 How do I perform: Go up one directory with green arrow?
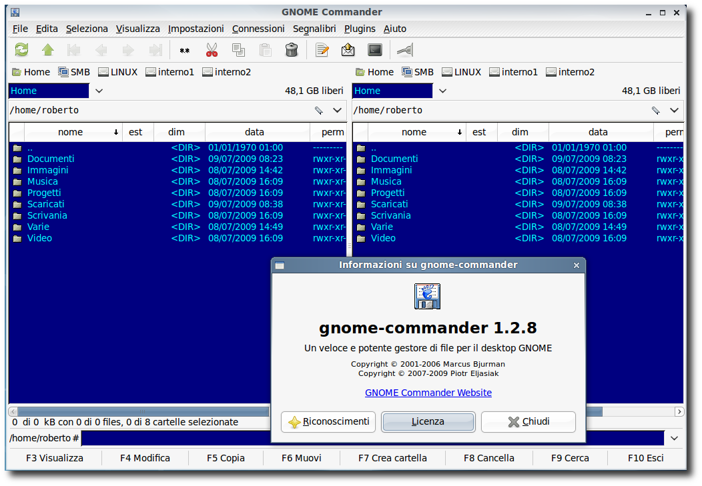[48, 49]
